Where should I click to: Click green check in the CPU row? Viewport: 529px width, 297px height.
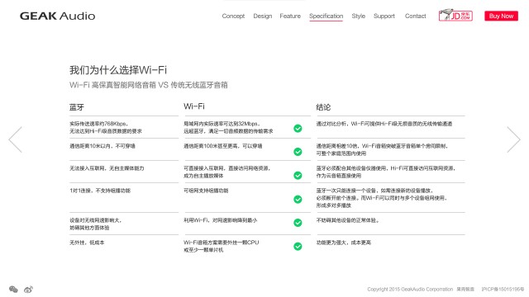(x=298, y=247)
